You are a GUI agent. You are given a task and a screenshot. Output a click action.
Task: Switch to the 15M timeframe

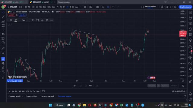45,7
